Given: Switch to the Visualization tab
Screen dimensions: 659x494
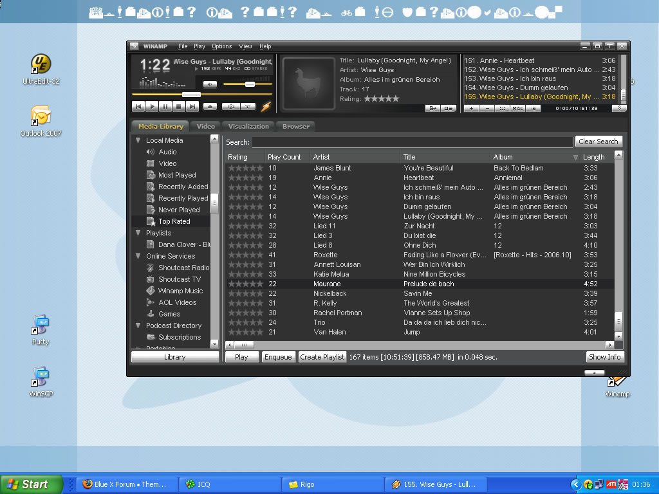Looking at the screenshot, I should click(x=248, y=127).
